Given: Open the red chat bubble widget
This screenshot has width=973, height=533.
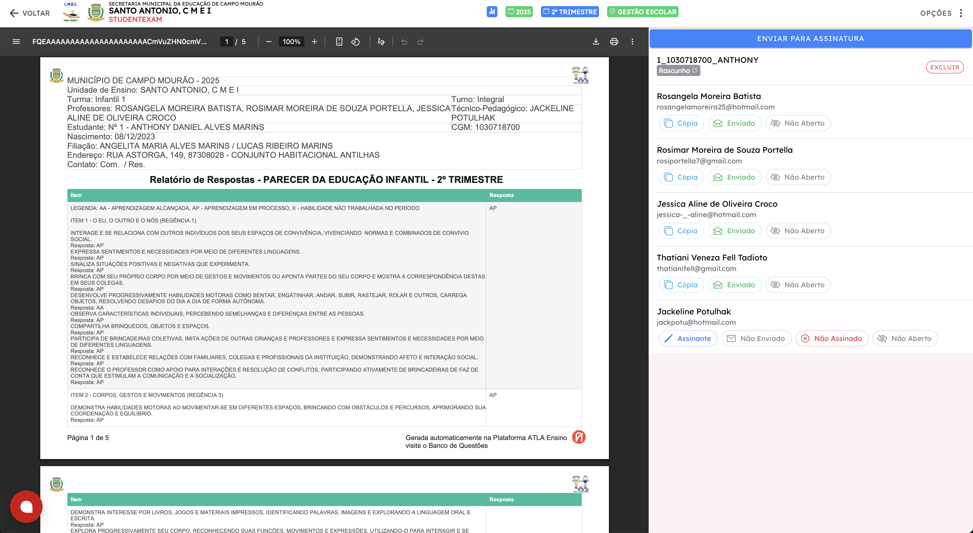Looking at the screenshot, I should tap(26, 507).
